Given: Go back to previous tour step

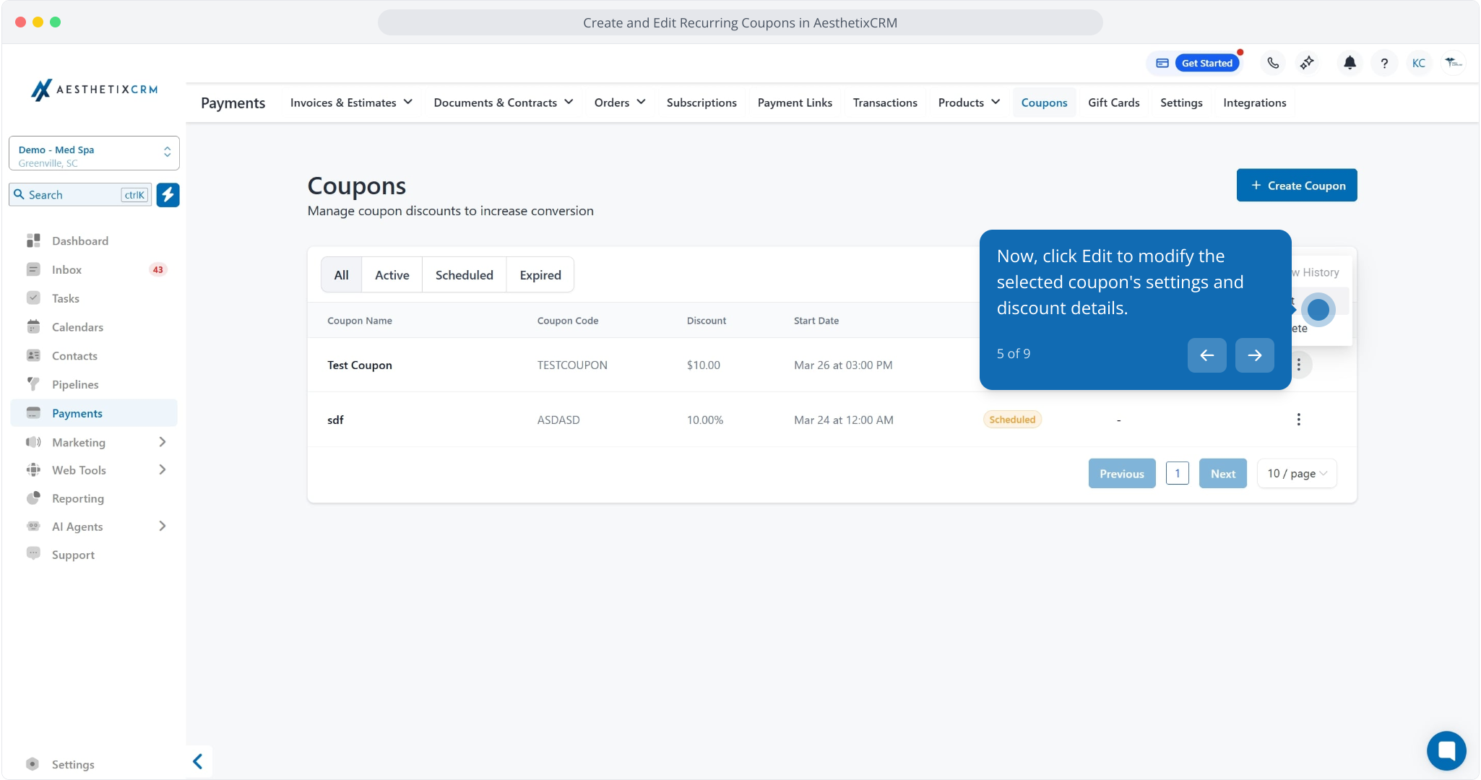Looking at the screenshot, I should point(1206,355).
